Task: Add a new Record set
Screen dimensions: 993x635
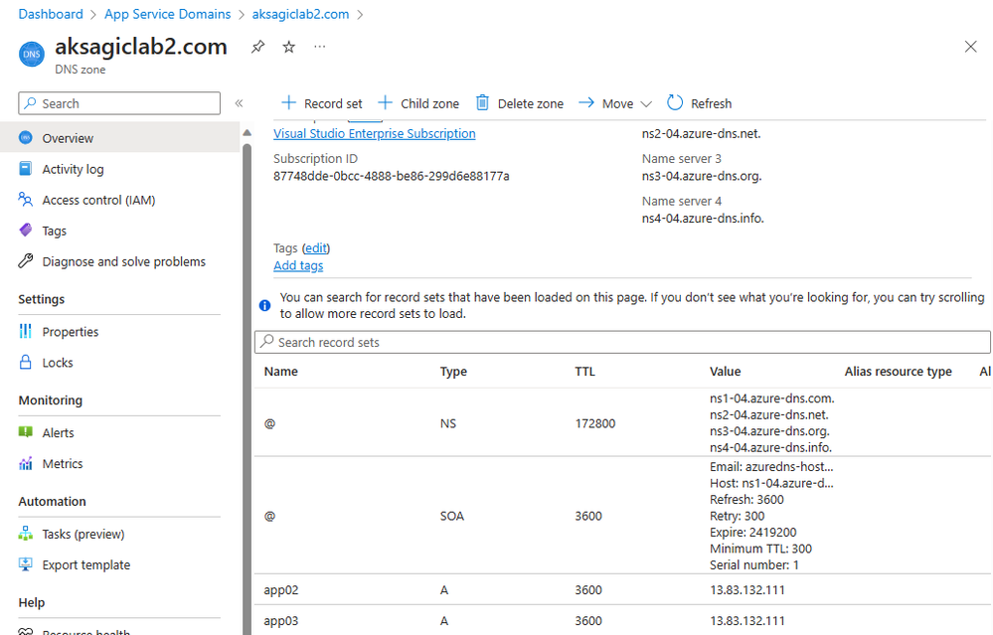Action: [x=322, y=103]
